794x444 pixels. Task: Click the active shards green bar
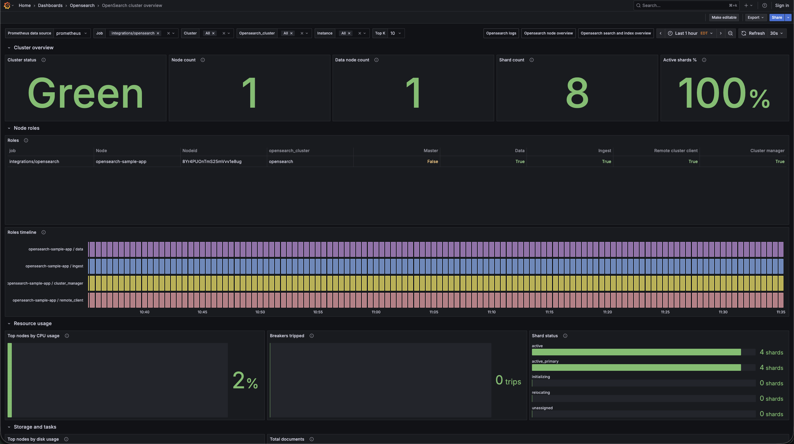636,352
